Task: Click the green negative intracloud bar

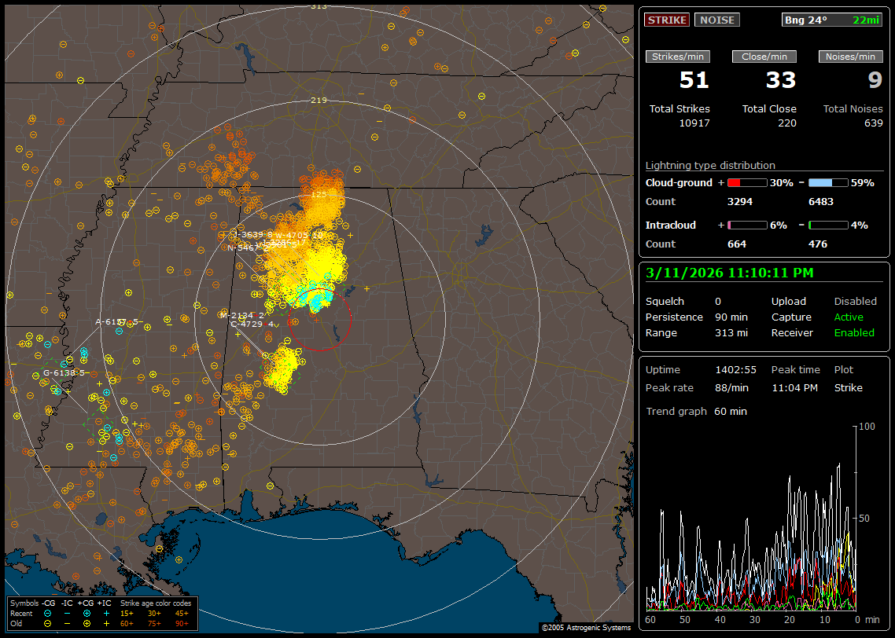Action: 828,225
